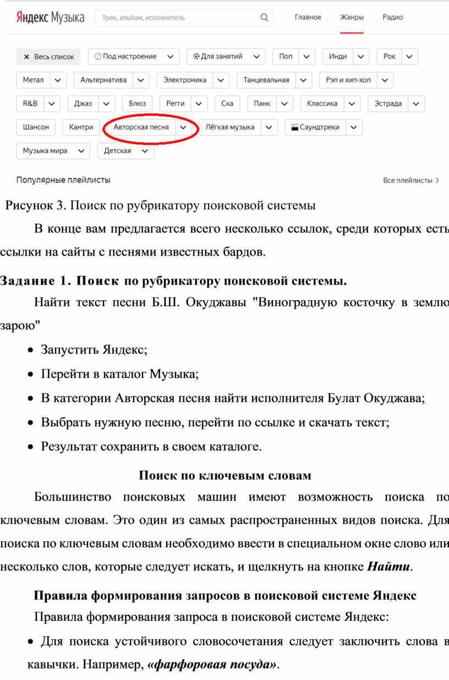Select the Регги genre label
Image resolution: width=449 pixels, height=680 pixels.
pyautogui.click(x=176, y=104)
